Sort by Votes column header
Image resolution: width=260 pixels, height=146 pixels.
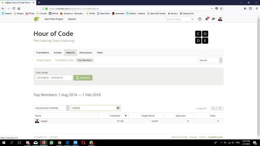pos(212,116)
